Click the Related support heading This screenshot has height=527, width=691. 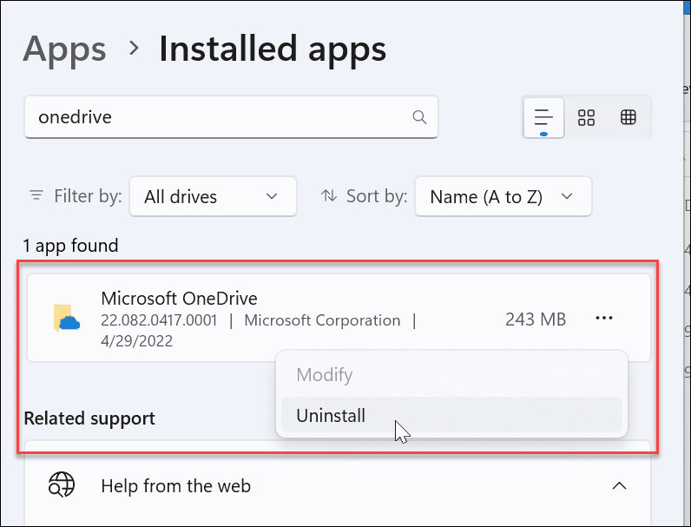pyautogui.click(x=89, y=418)
